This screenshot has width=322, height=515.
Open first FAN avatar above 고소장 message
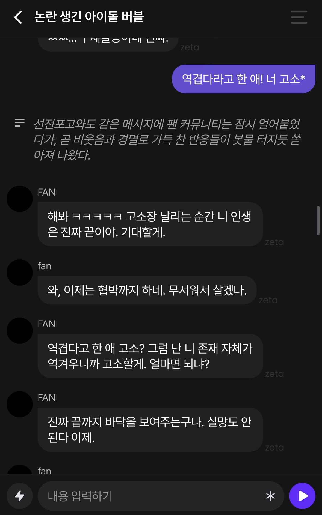click(20, 199)
